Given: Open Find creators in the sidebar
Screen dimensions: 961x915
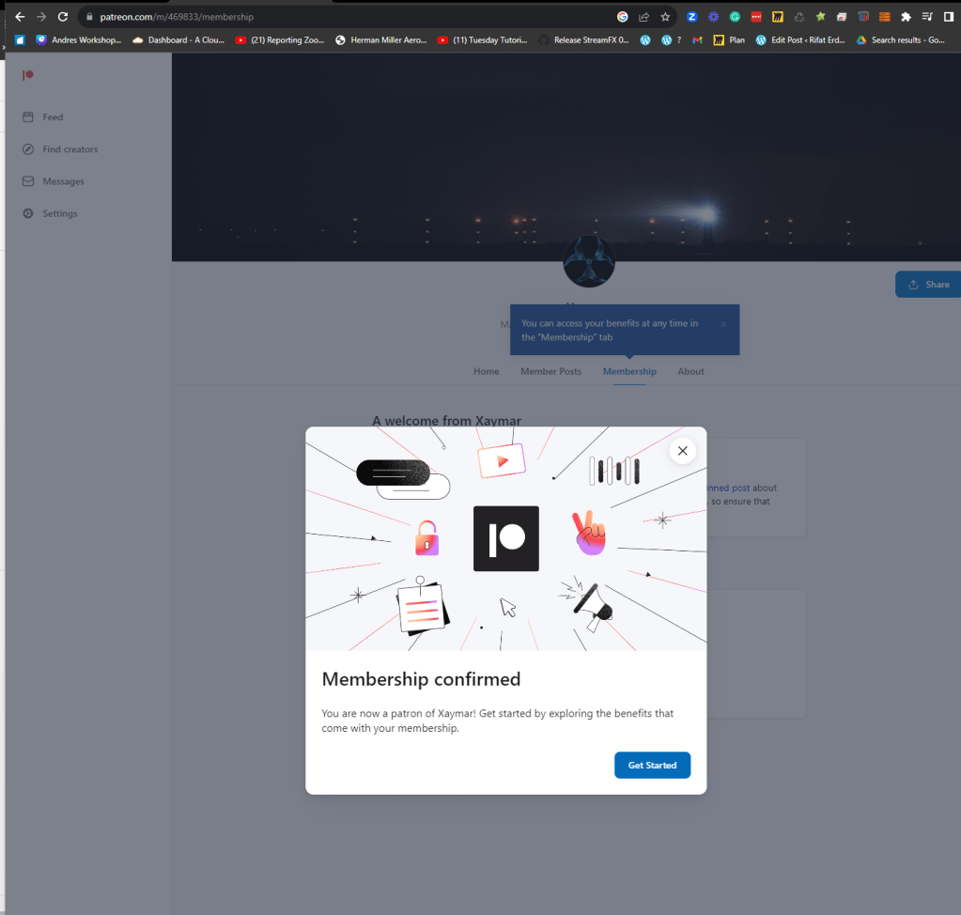Looking at the screenshot, I should point(60,149).
